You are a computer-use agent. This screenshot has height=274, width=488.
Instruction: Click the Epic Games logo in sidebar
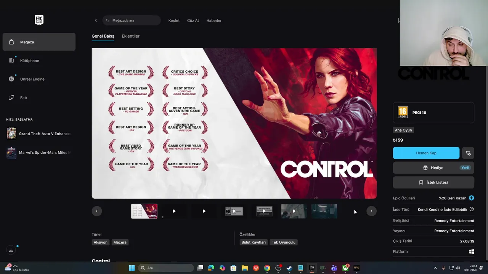[x=39, y=20]
